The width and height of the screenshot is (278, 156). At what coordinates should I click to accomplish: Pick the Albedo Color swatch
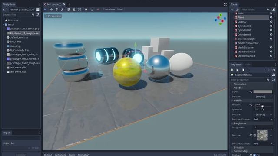tap(263, 92)
